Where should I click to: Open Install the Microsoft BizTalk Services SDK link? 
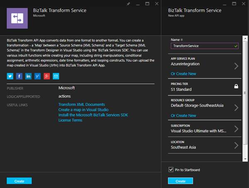[x=93, y=115]
